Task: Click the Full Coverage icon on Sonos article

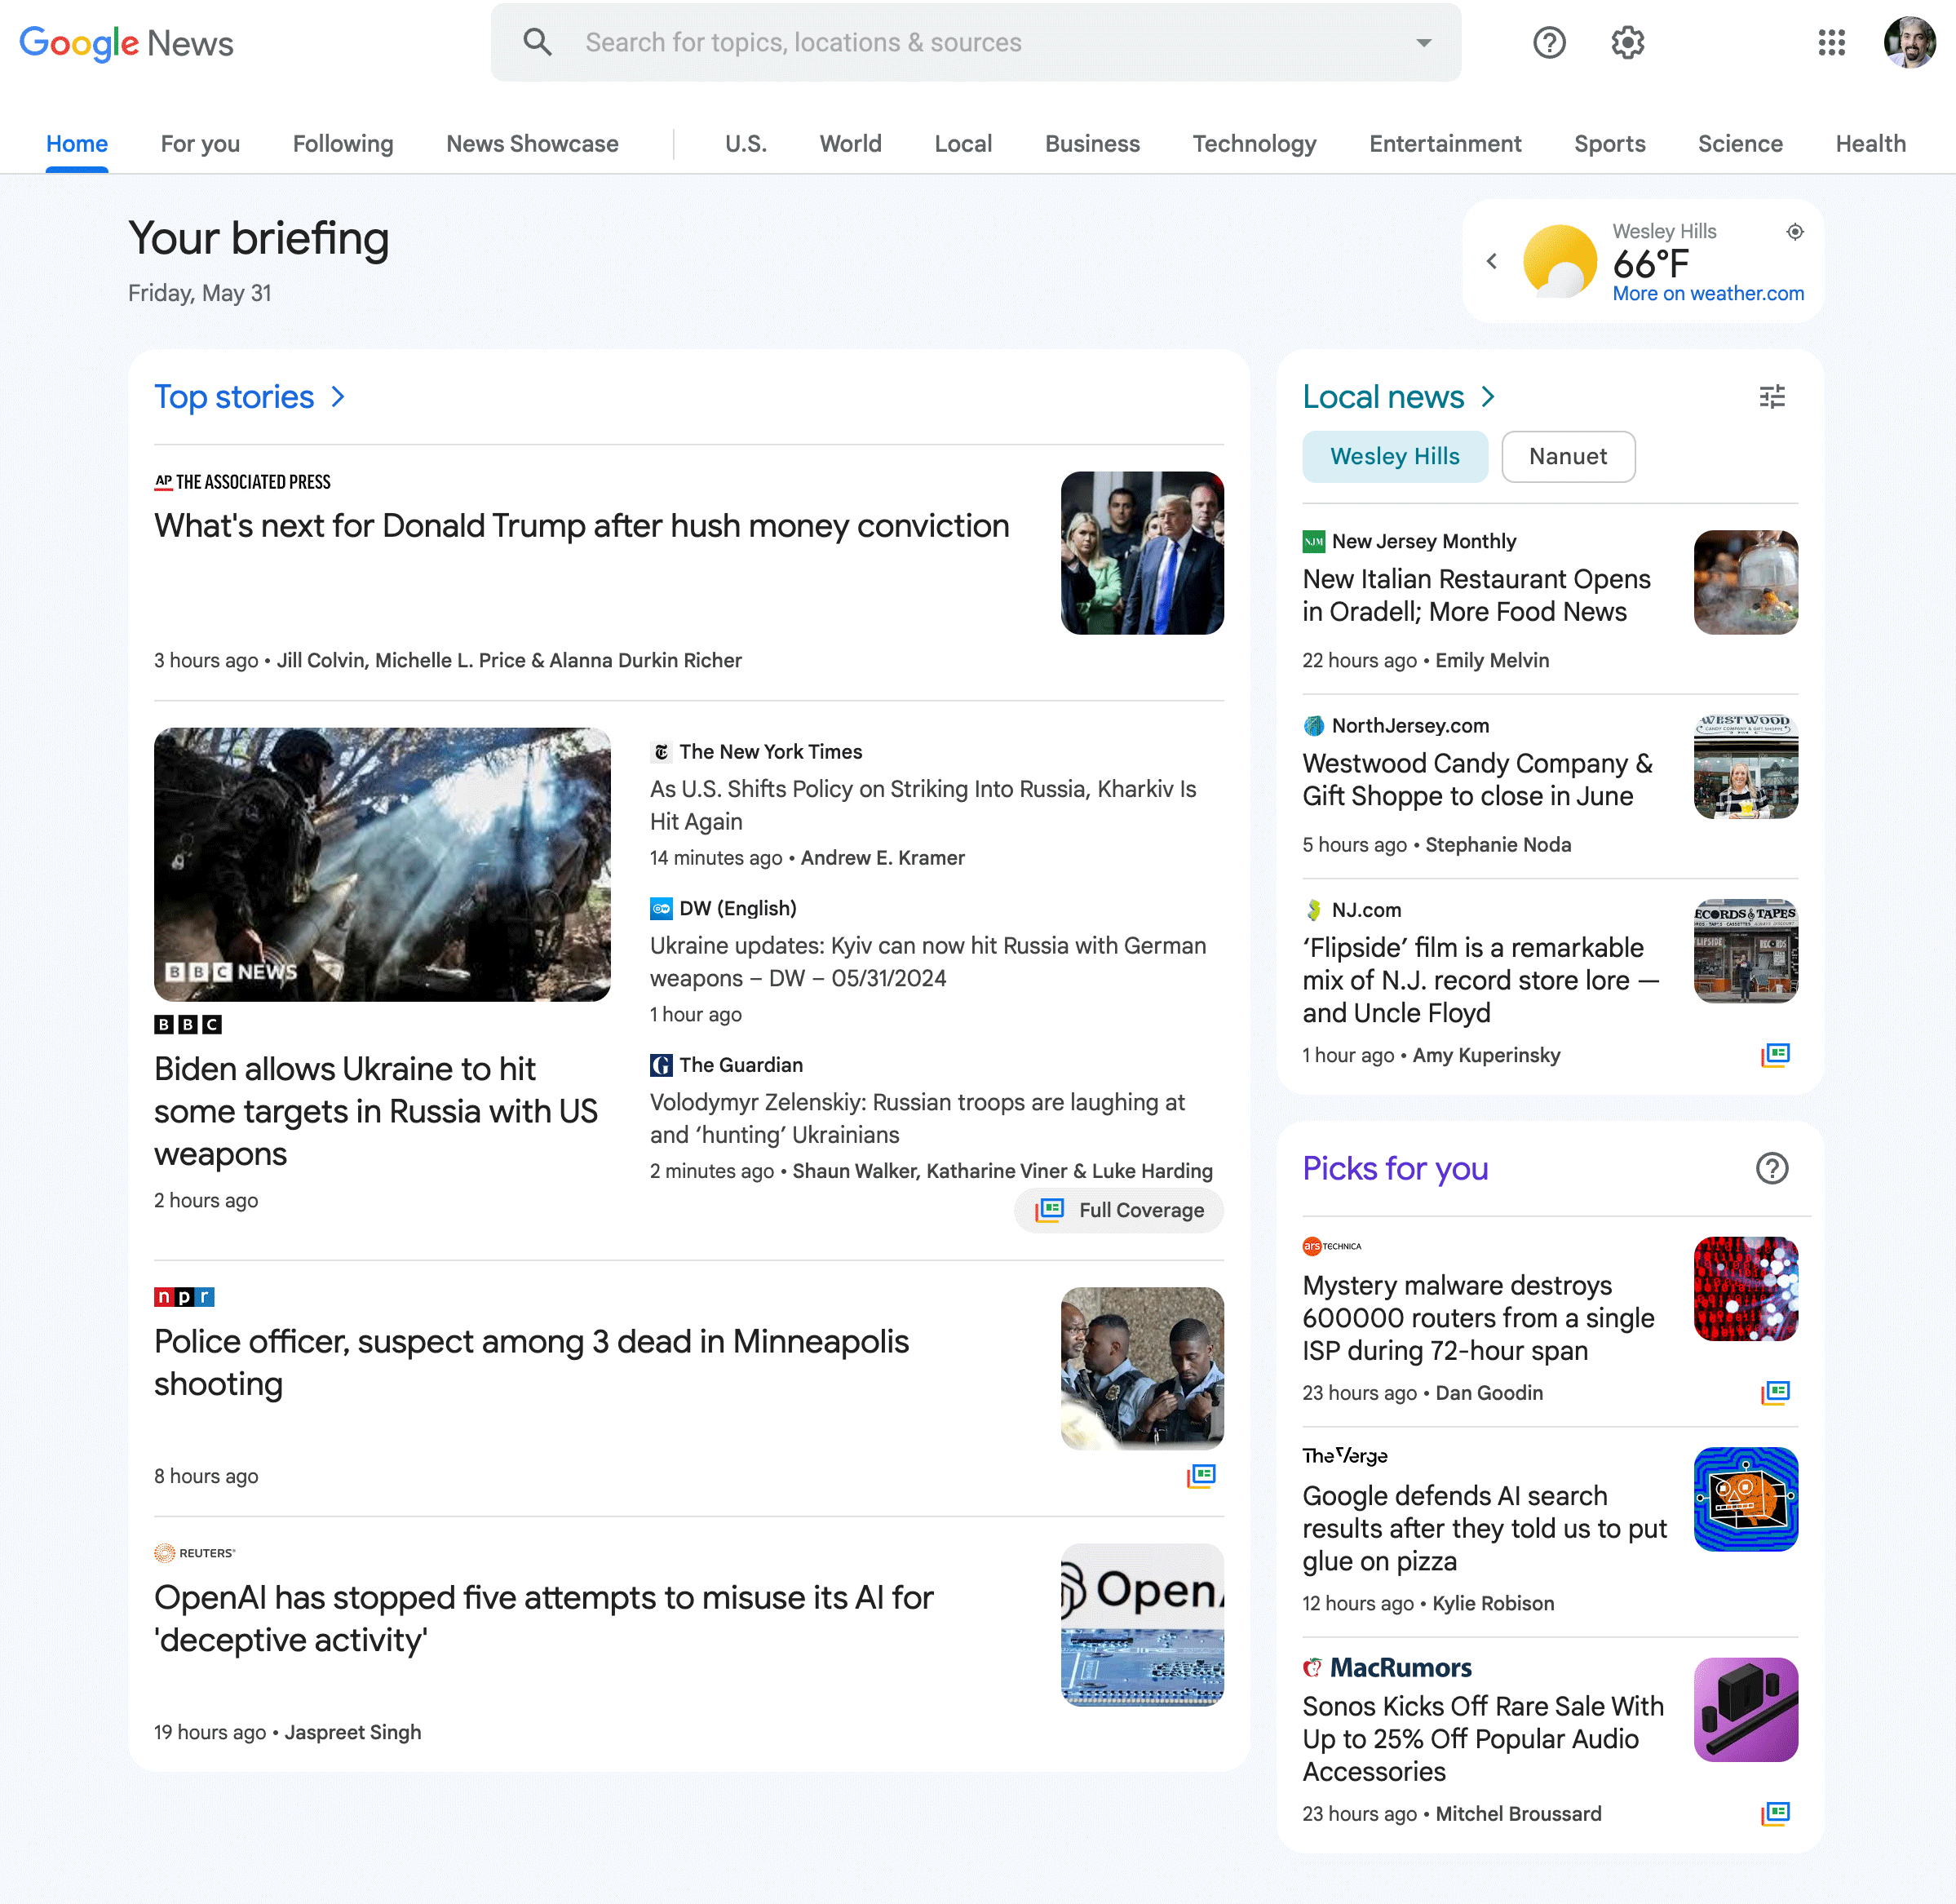Action: pyautogui.click(x=1776, y=1813)
